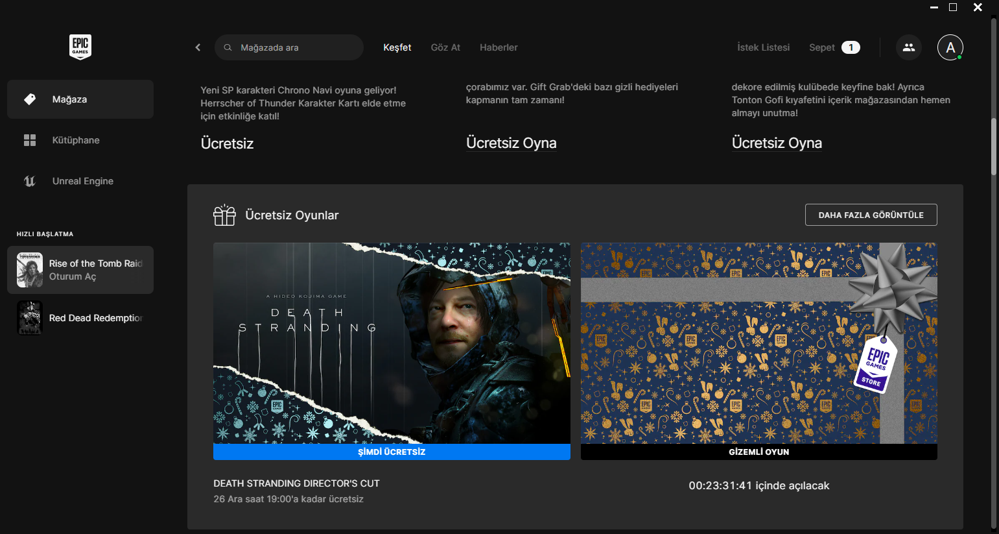999x534 pixels.
Task: Open the Gizemli Oyun mystery gift image
Action: [x=759, y=343]
